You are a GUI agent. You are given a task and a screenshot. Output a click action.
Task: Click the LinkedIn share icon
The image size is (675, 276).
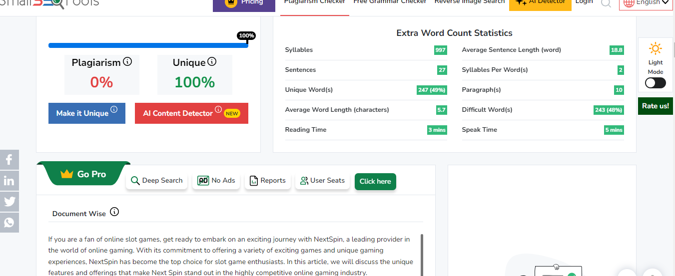[9, 181]
